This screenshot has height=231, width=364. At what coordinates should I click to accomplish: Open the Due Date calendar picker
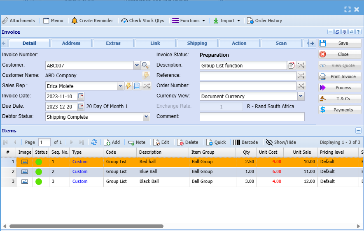[81, 106]
